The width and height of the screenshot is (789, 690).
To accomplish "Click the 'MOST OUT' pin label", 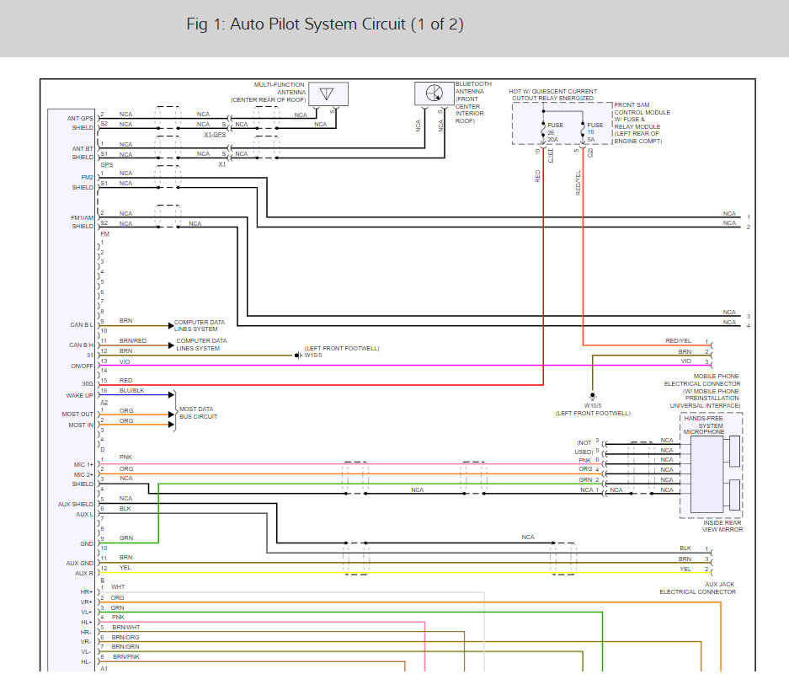I will pyautogui.click(x=77, y=415).
